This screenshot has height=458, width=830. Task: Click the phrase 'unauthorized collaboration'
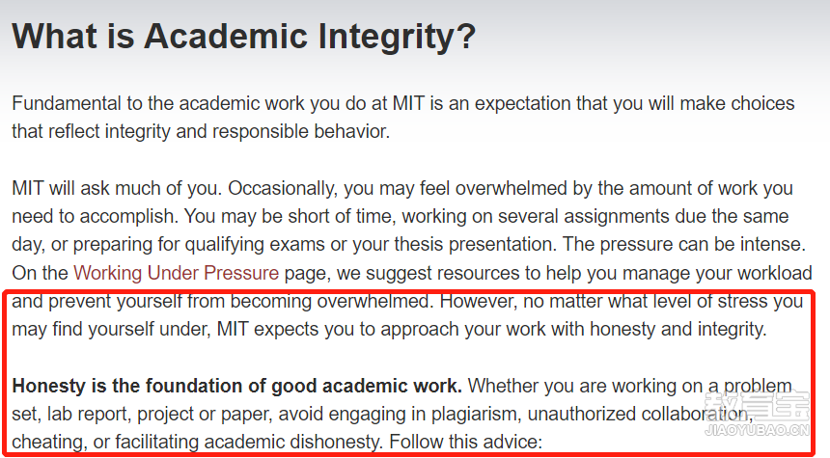pos(640,414)
